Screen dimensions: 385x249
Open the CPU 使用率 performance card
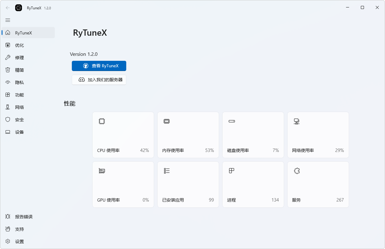(x=123, y=135)
